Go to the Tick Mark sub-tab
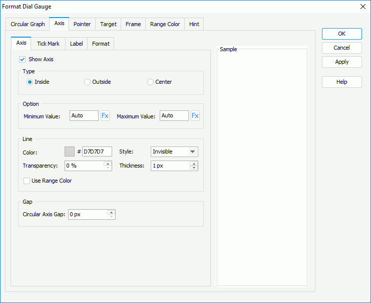The height and width of the screenshot is (303, 371). [x=48, y=44]
